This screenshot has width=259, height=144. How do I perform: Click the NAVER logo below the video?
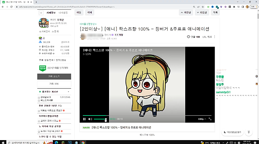click(x=86, y=127)
